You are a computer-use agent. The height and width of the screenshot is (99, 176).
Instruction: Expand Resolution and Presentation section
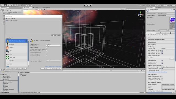(x=156, y=40)
